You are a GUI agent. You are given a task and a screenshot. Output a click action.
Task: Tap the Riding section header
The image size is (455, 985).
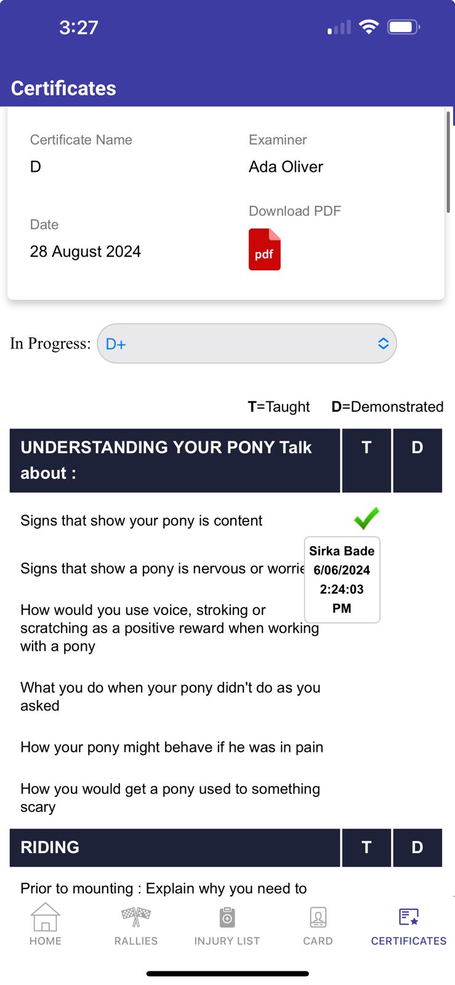pyautogui.click(x=174, y=847)
